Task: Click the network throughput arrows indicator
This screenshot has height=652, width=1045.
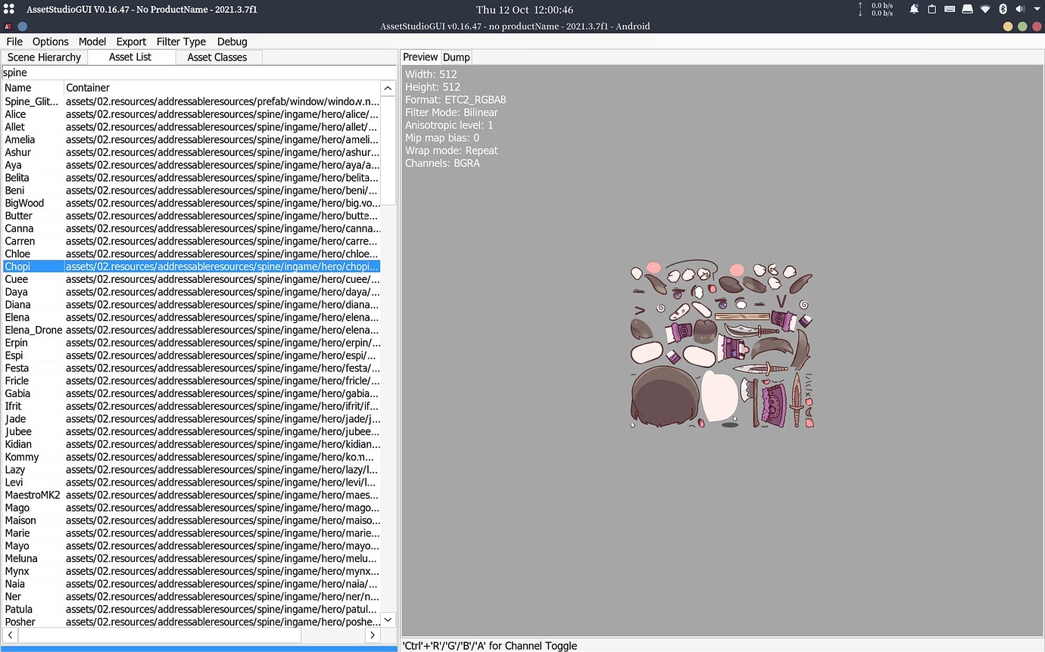Action: (x=860, y=9)
